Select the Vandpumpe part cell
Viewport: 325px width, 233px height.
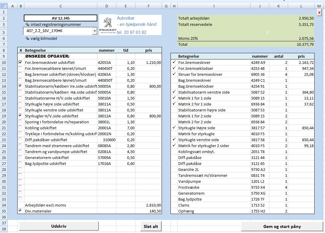[214, 182]
